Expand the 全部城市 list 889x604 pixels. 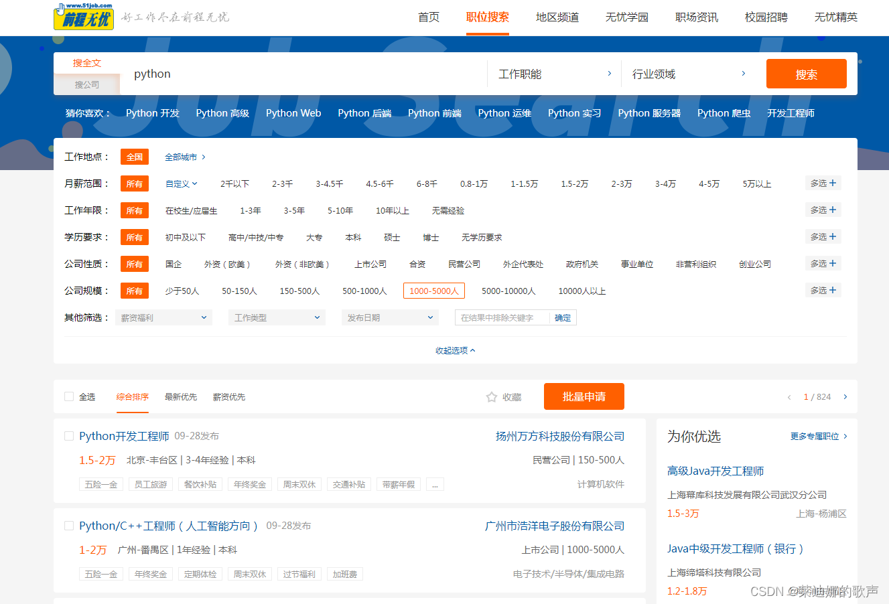[x=186, y=157]
